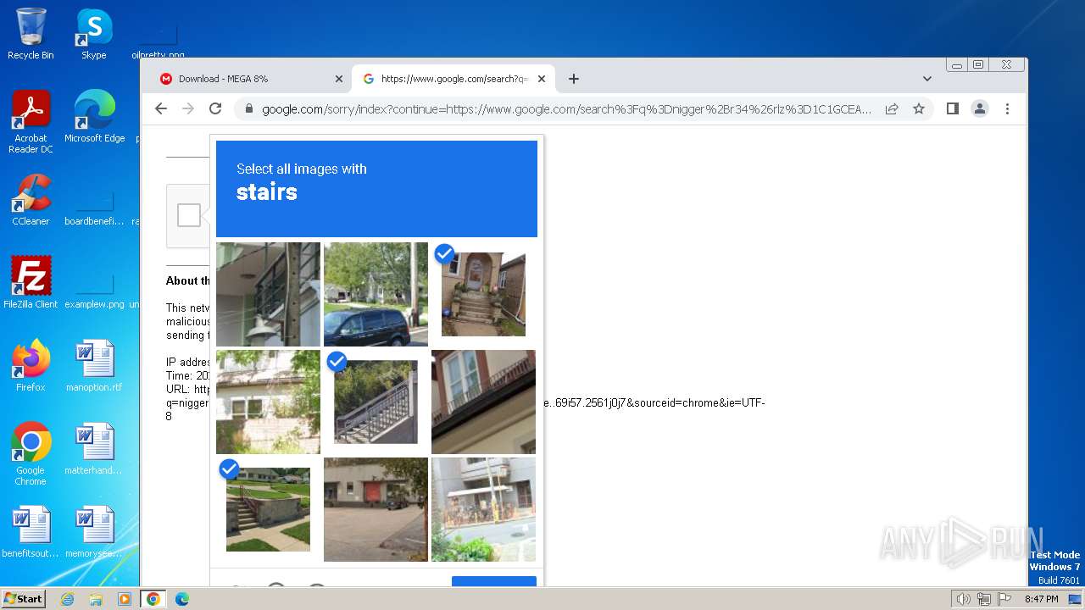
Task: Minimize the Chrome window
Action: point(957,65)
